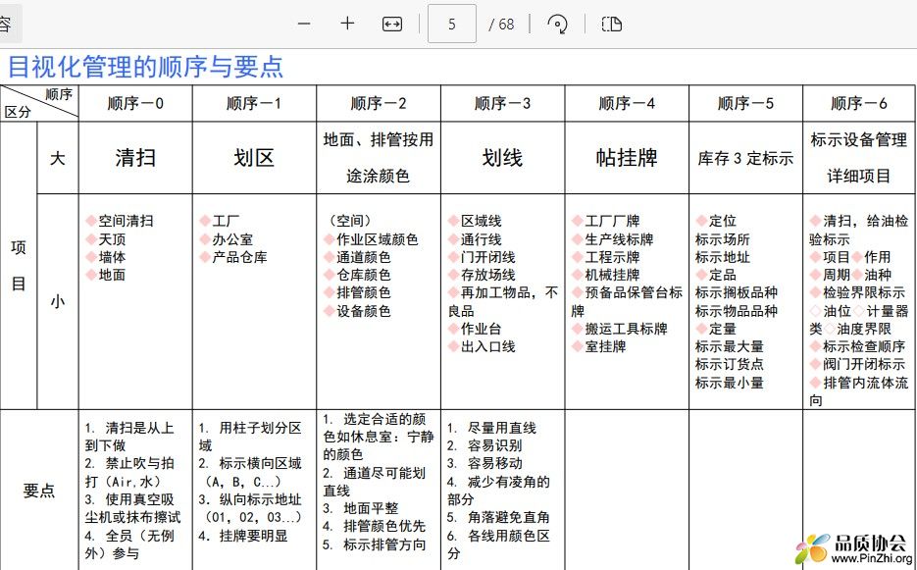Click the point '地面平整'

click(x=371, y=508)
